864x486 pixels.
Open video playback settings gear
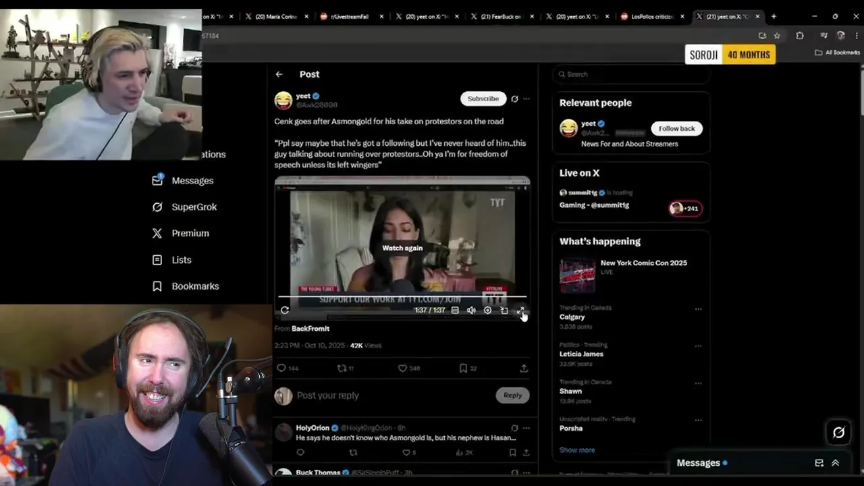pyautogui.click(x=487, y=310)
